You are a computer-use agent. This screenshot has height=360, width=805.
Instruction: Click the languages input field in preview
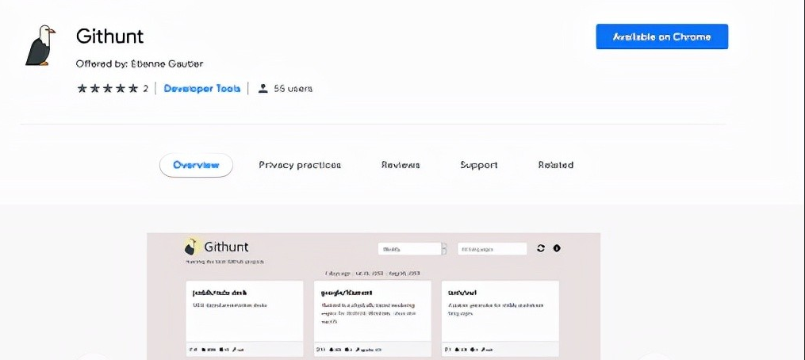[492, 248]
